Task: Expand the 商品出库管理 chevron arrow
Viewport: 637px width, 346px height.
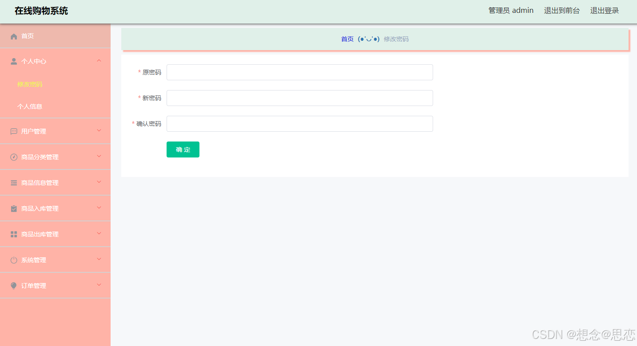Action: pos(99,233)
